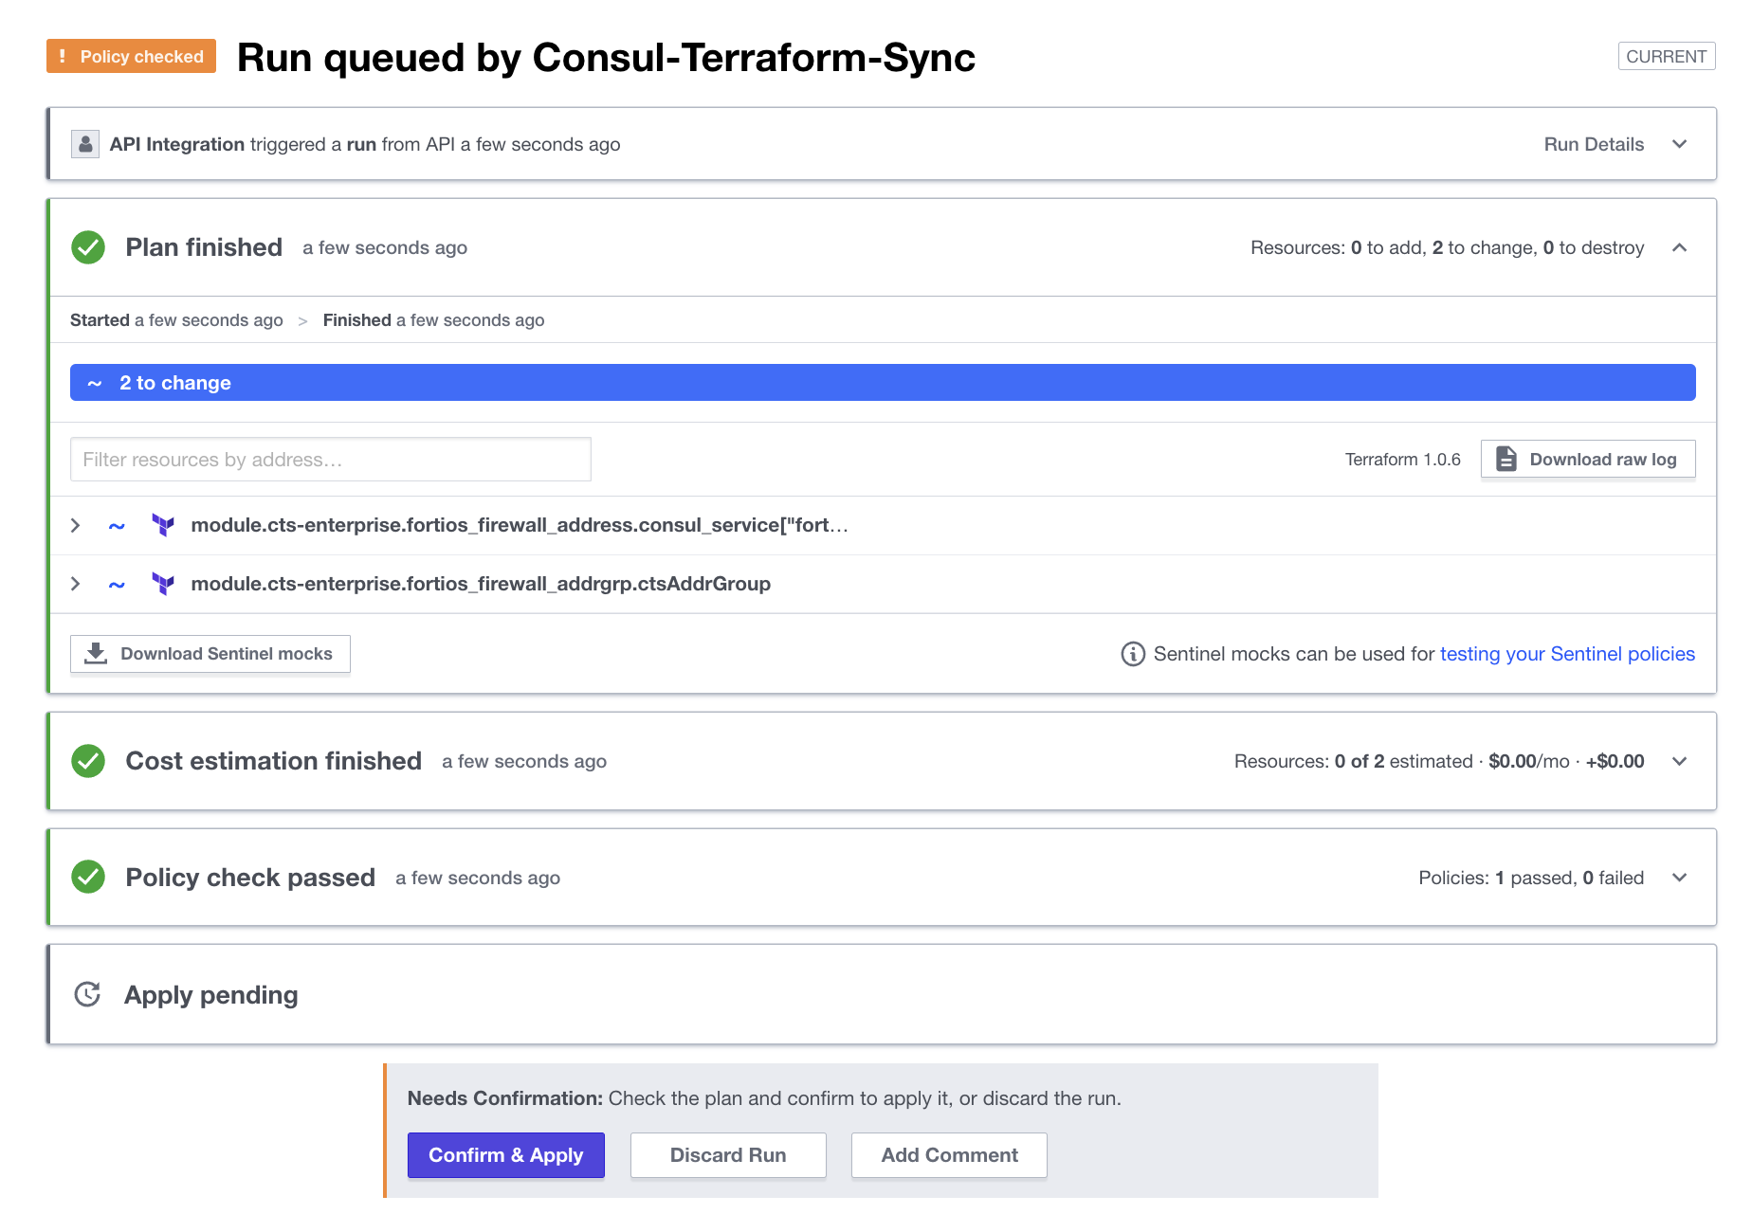Expand the Cost estimation finished panel
This screenshot has width=1752, height=1232.
[x=1679, y=761]
